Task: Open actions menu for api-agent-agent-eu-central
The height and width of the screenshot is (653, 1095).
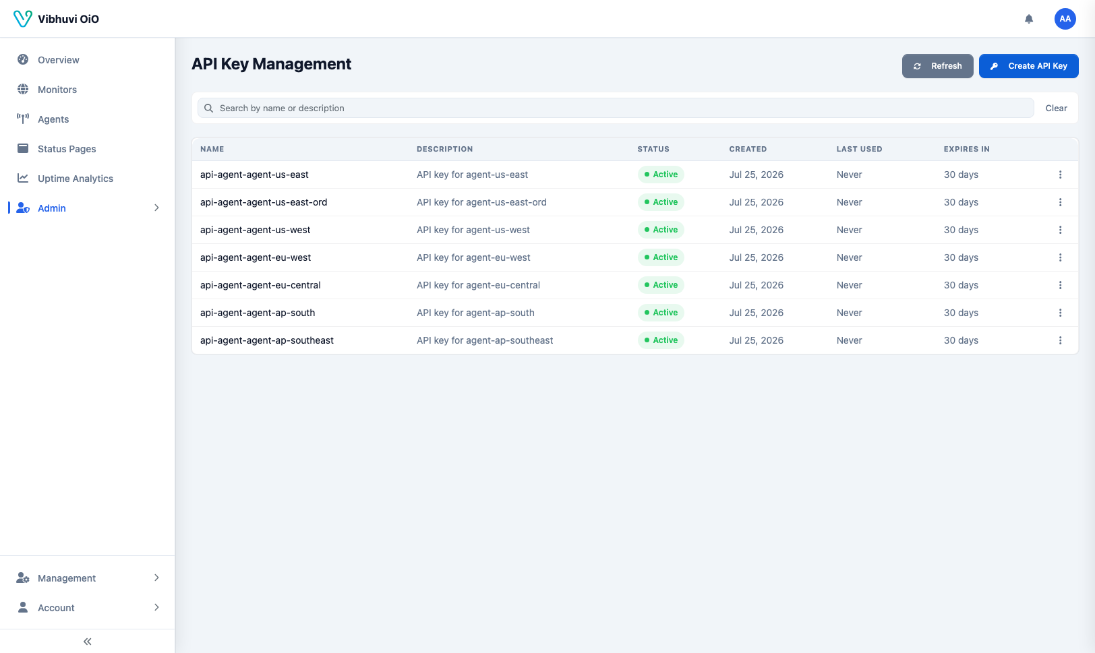Action: coord(1060,285)
